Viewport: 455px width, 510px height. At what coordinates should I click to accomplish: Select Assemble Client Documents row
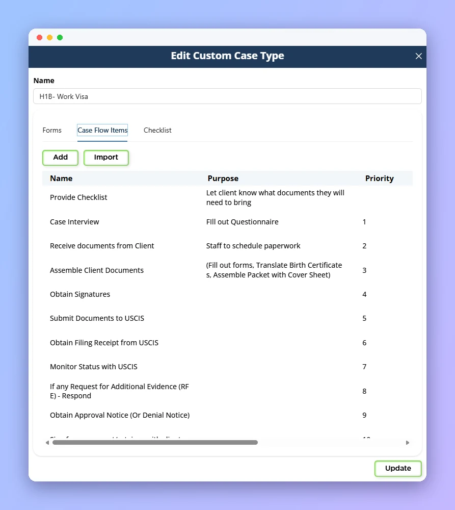click(227, 270)
